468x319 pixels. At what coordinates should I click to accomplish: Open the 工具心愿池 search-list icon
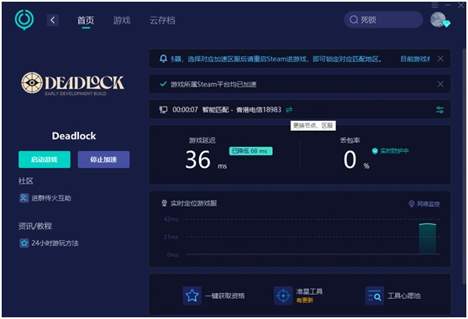coord(374,295)
